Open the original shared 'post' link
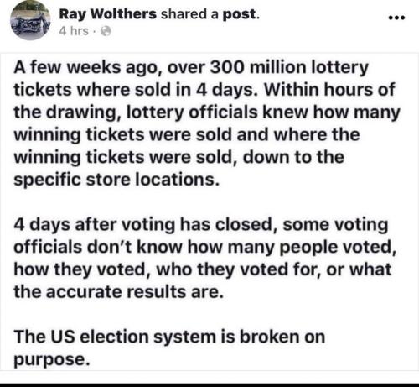 tap(240, 14)
